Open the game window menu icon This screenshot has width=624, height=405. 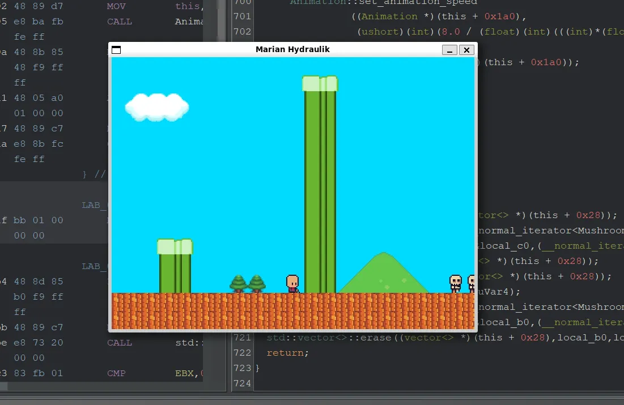click(116, 50)
